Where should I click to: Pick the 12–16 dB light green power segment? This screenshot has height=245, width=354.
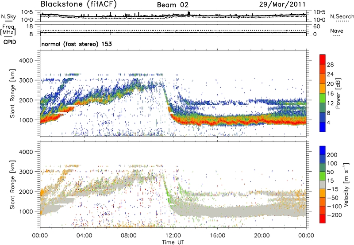coord(323,98)
